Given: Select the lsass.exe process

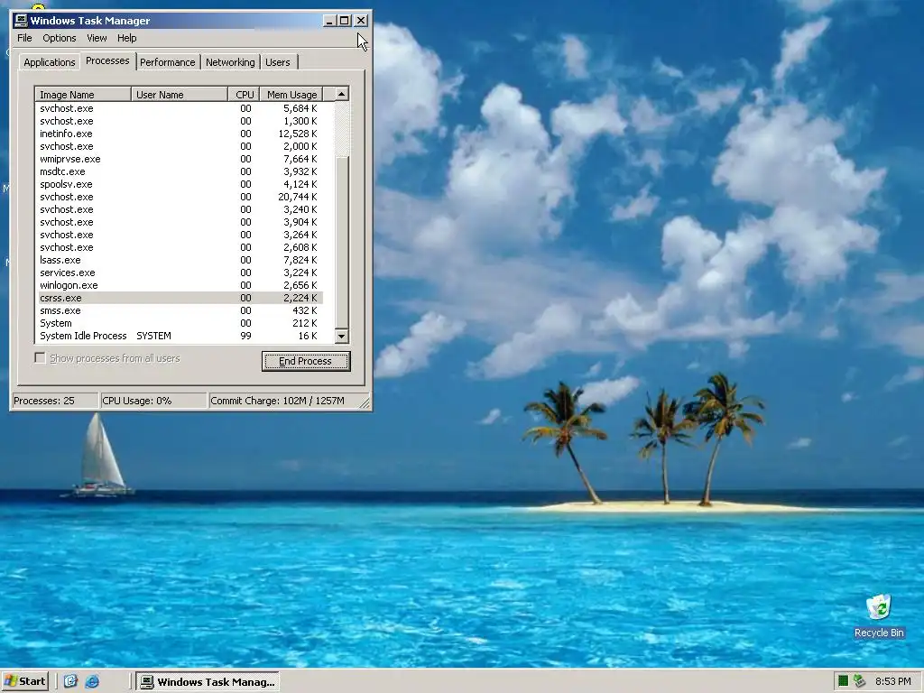Looking at the screenshot, I should pyautogui.click(x=180, y=260).
